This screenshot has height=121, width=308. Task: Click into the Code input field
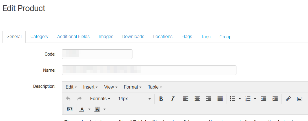click(x=97, y=54)
